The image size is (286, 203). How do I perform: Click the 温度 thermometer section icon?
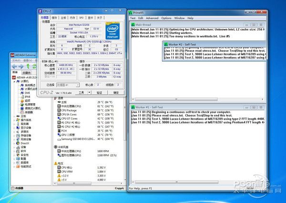pyautogui.click(x=55, y=98)
